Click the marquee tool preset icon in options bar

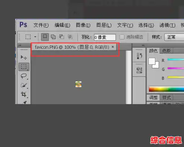28,37
